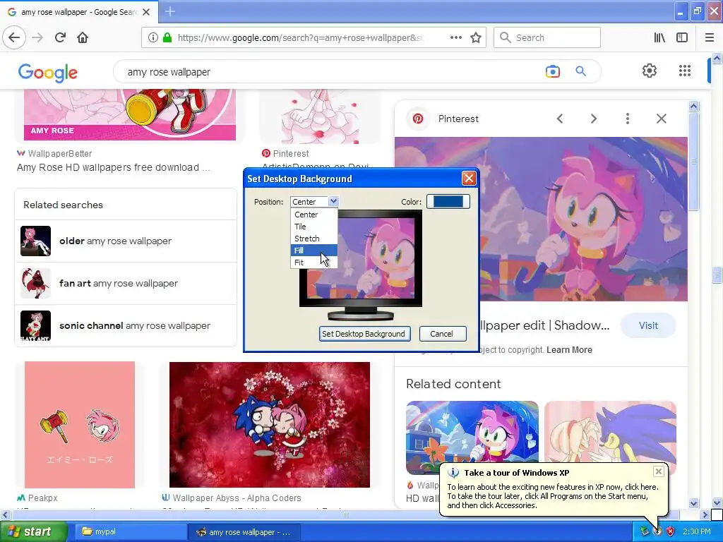The width and height of the screenshot is (723, 542).
Task: Reload the current page
Action: click(x=61, y=37)
